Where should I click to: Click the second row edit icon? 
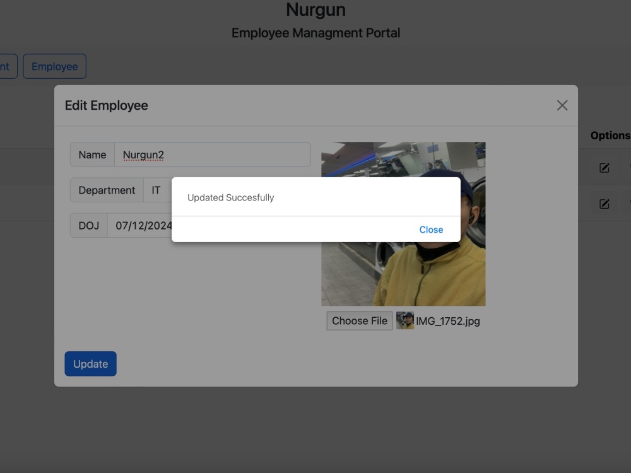[604, 204]
